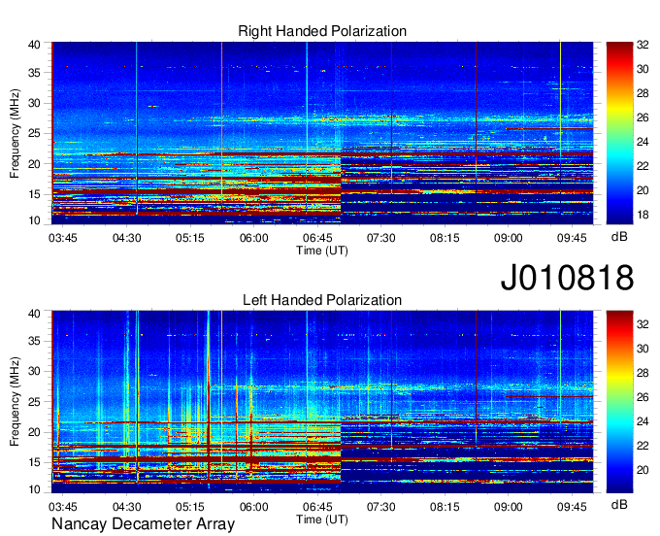Click the 10 MHz tick on left-handed plot

(x=34, y=489)
